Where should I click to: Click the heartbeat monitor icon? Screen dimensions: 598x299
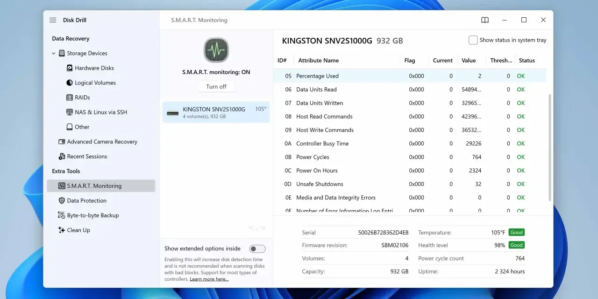pyautogui.click(x=216, y=50)
